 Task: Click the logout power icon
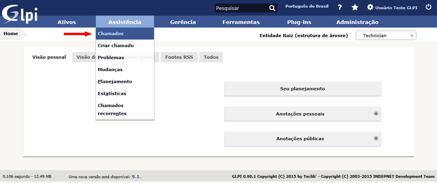[x=429, y=7]
